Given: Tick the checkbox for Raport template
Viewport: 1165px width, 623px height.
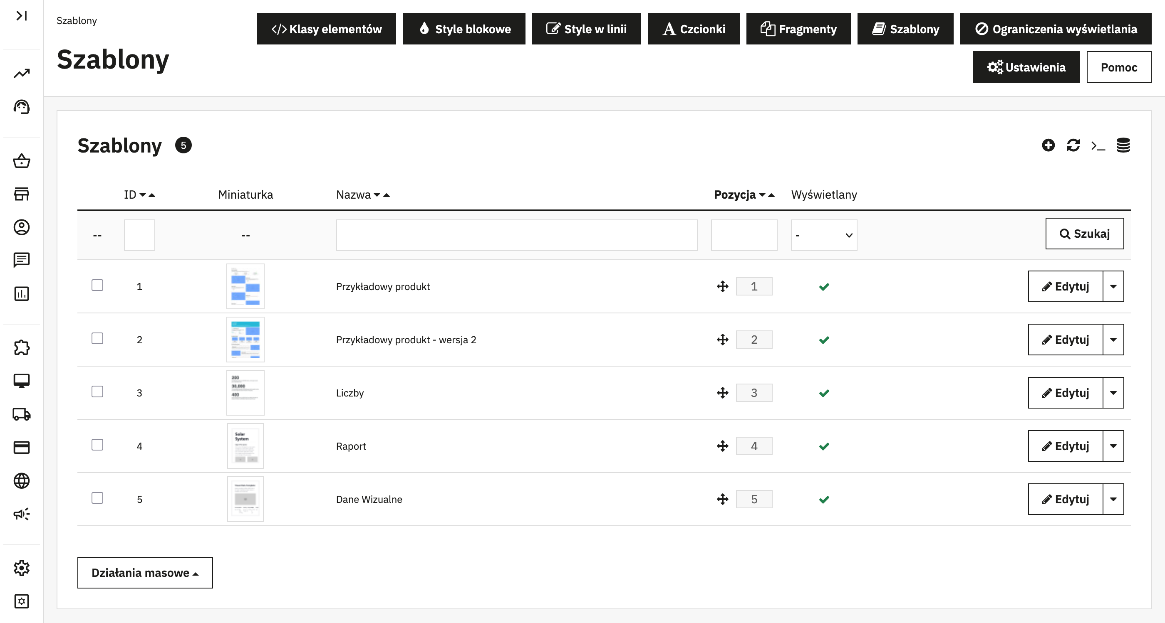Looking at the screenshot, I should point(97,445).
